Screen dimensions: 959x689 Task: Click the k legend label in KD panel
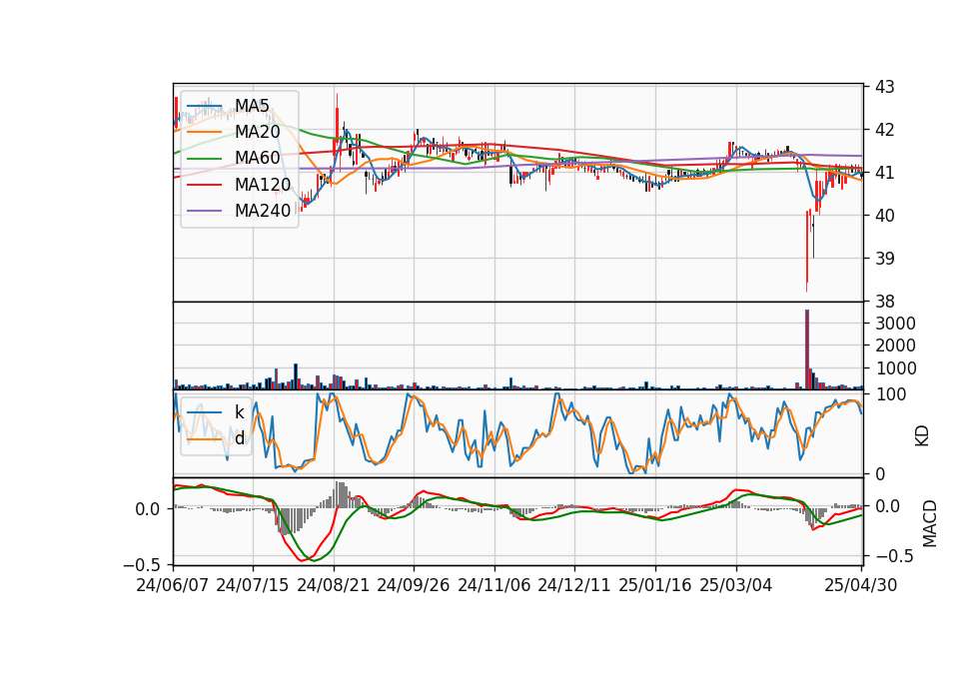[x=239, y=411]
